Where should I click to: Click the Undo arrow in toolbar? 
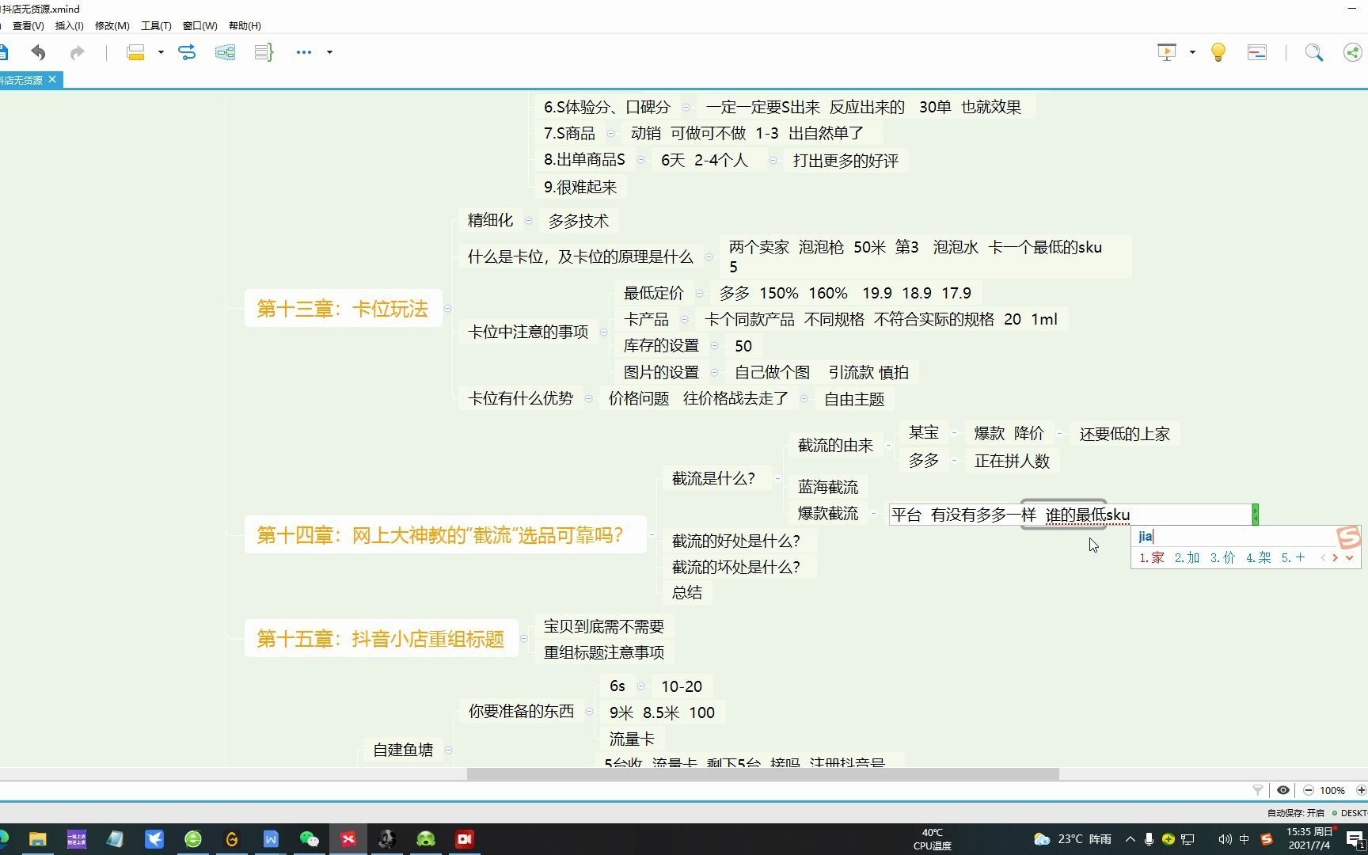click(x=38, y=52)
